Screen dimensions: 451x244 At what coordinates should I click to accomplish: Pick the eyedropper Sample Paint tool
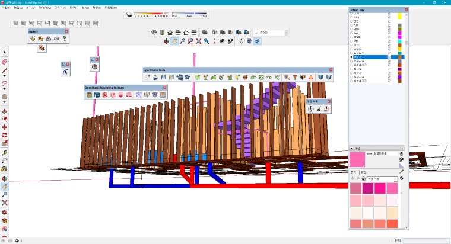point(402,172)
